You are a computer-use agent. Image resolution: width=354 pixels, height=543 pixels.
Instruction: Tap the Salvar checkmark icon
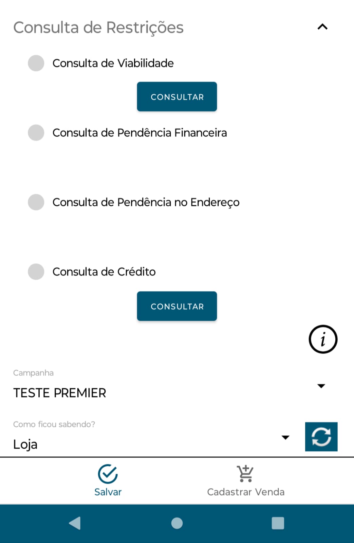(108, 474)
